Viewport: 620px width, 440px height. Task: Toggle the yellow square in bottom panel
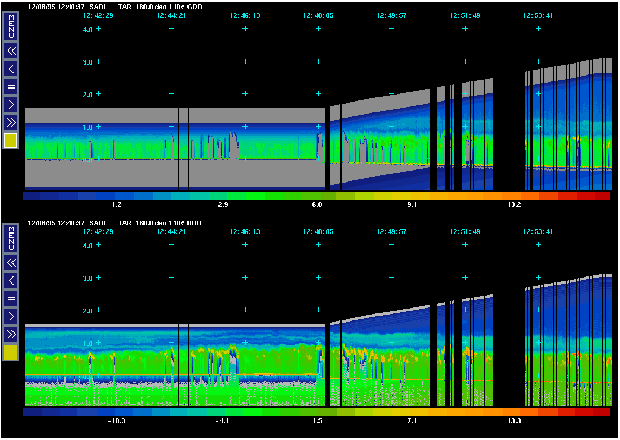click(x=11, y=353)
